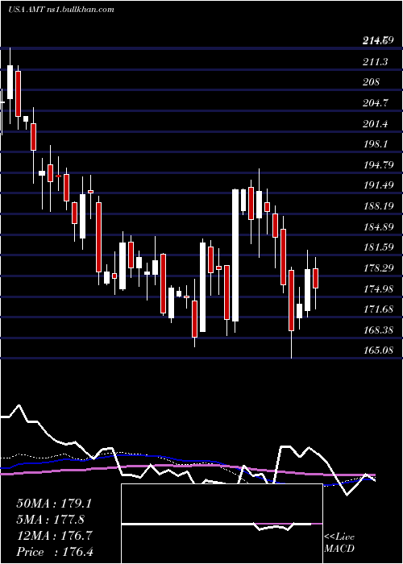Screen dimensions: 403x564
Task: Select the 178.29 price axis label
Action: [x=378, y=268]
